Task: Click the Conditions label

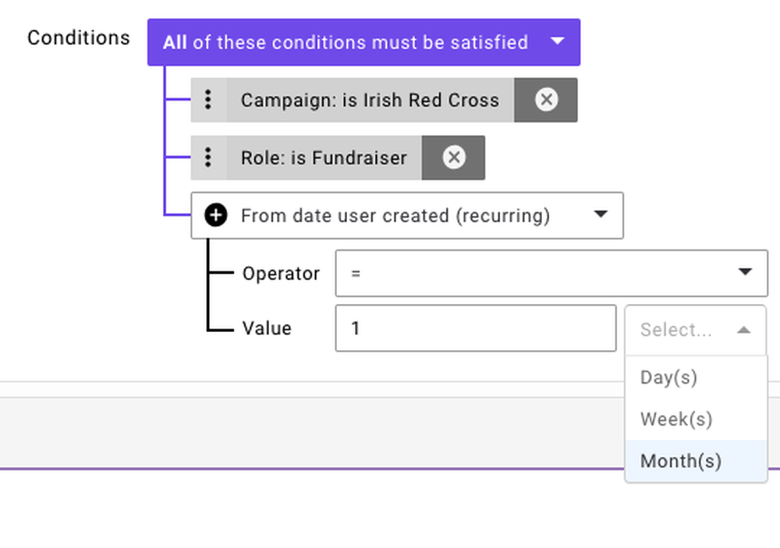Action: click(x=78, y=37)
